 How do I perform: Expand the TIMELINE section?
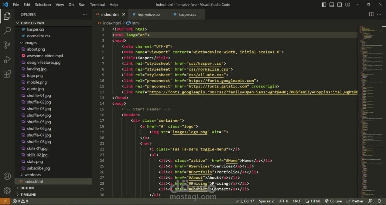53,195
